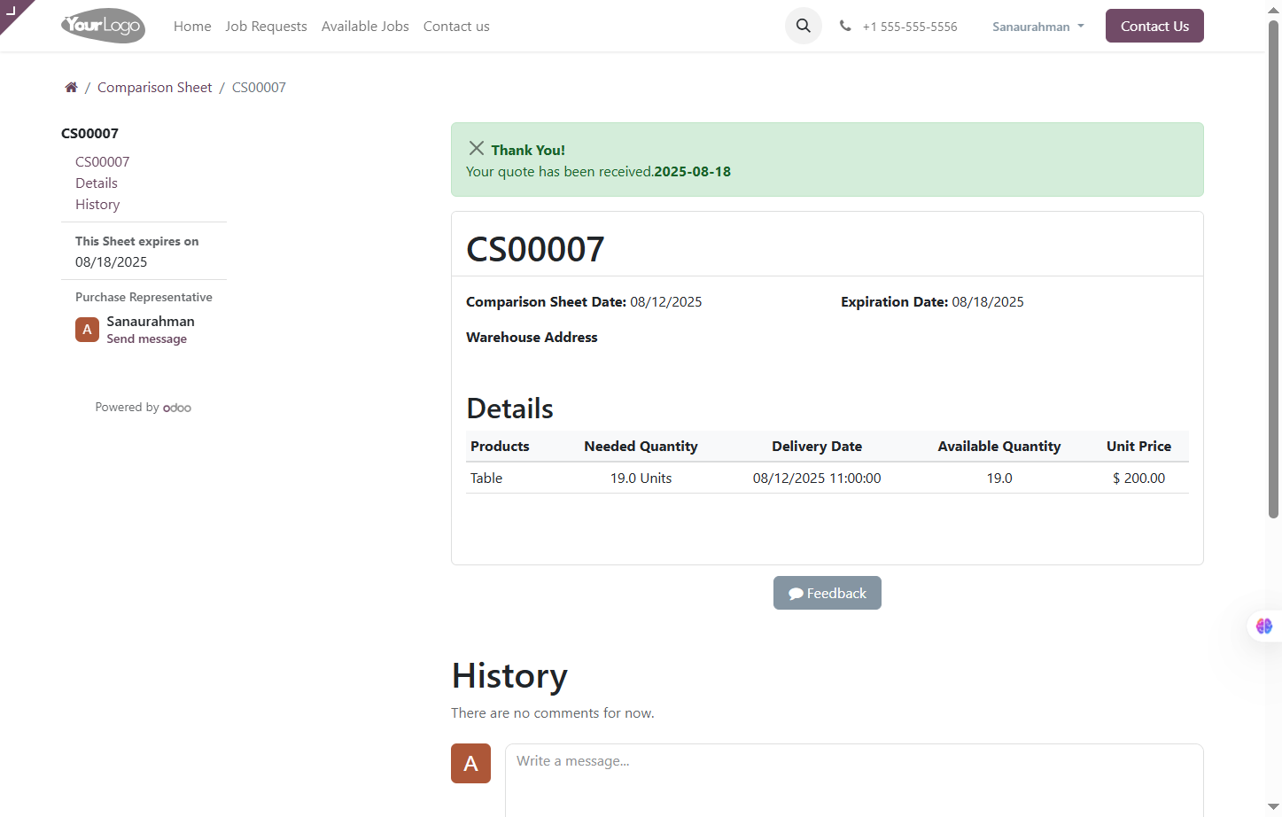Click into the Write a message field
This screenshot has height=817, width=1282.
pos(854,780)
